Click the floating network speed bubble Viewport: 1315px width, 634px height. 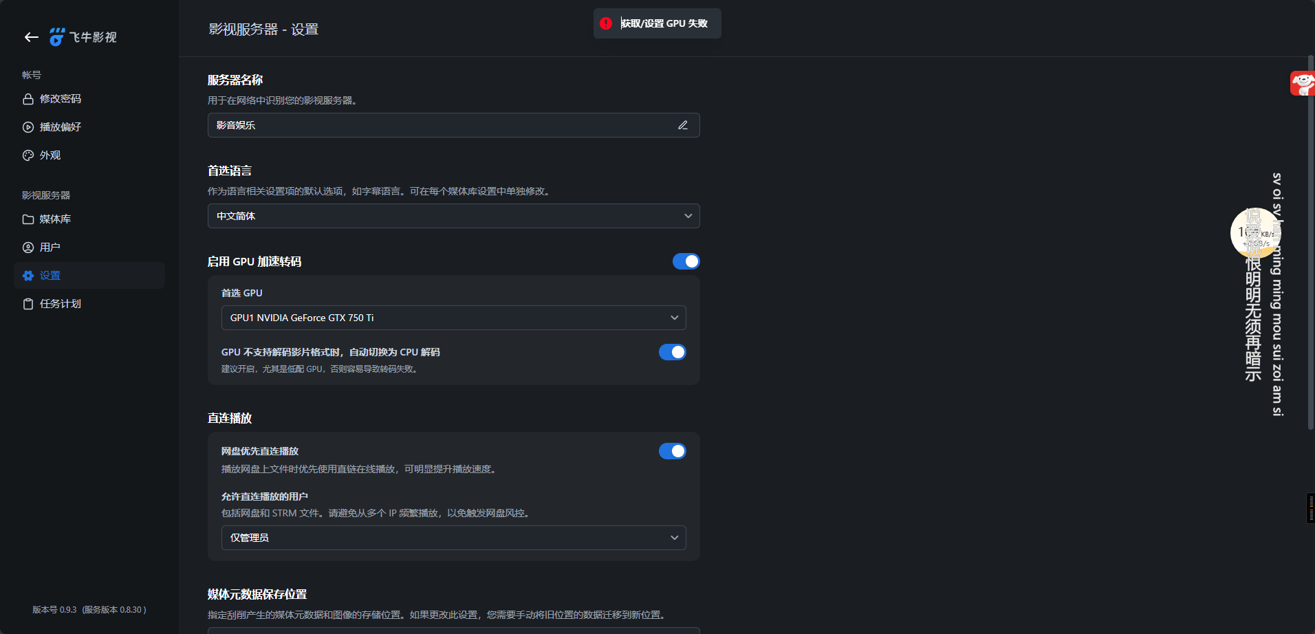click(1254, 233)
